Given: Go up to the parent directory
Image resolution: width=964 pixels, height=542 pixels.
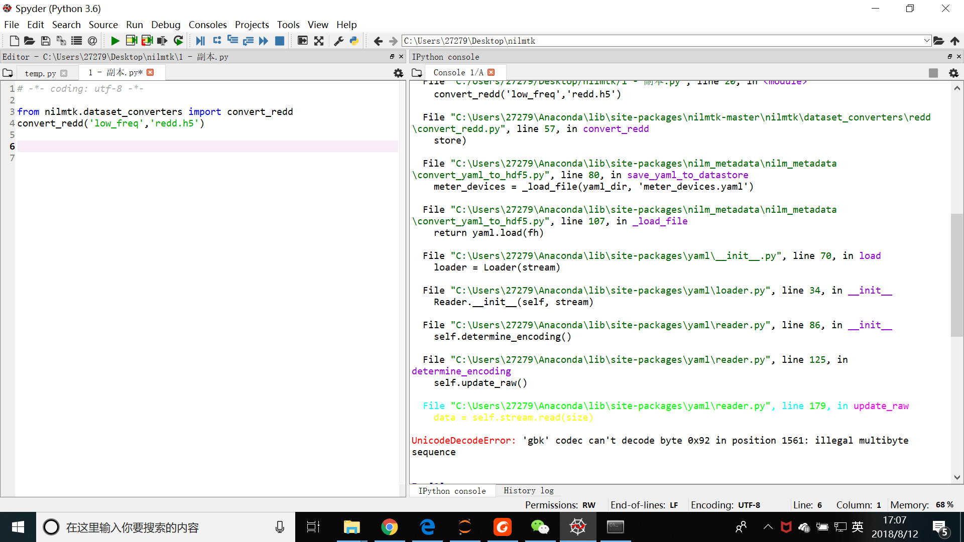Looking at the screenshot, I should [955, 41].
